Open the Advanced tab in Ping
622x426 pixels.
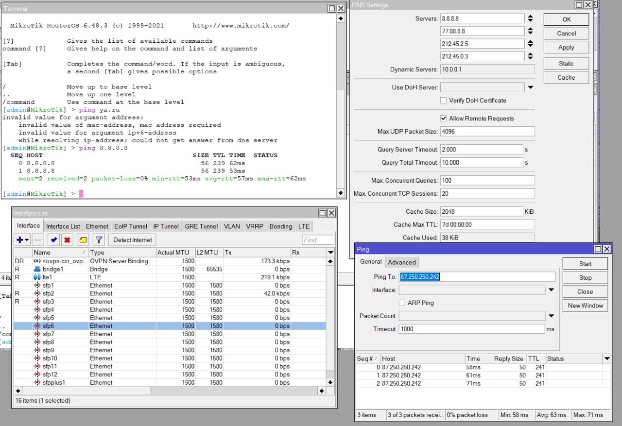coord(402,262)
